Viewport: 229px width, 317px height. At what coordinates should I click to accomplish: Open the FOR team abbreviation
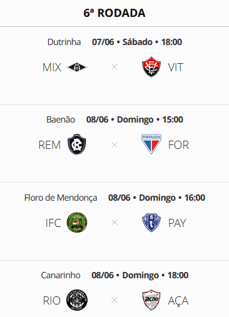click(179, 145)
